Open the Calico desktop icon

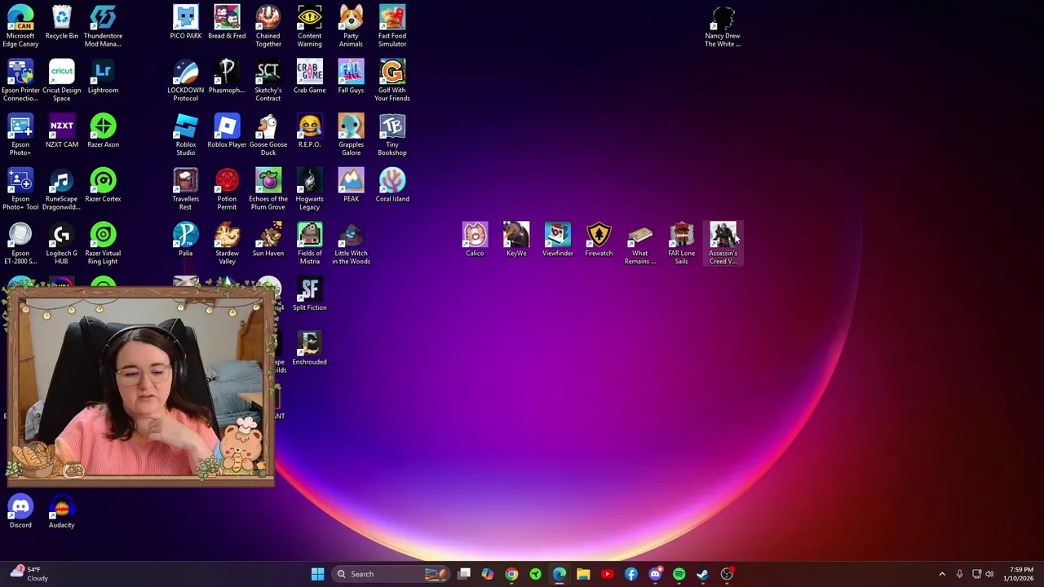(x=475, y=240)
